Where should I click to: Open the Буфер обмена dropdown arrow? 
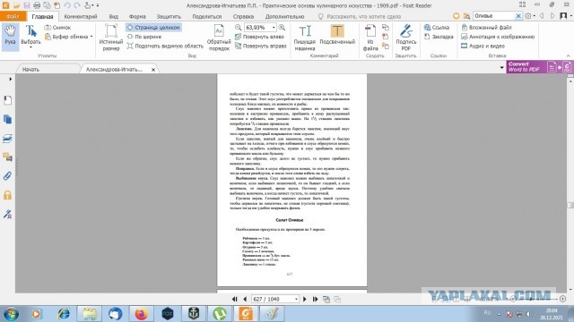click(x=91, y=37)
